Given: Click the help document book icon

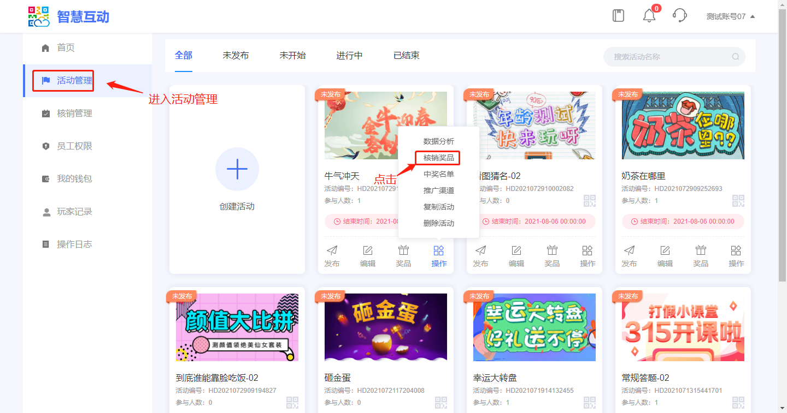Looking at the screenshot, I should tap(618, 15).
